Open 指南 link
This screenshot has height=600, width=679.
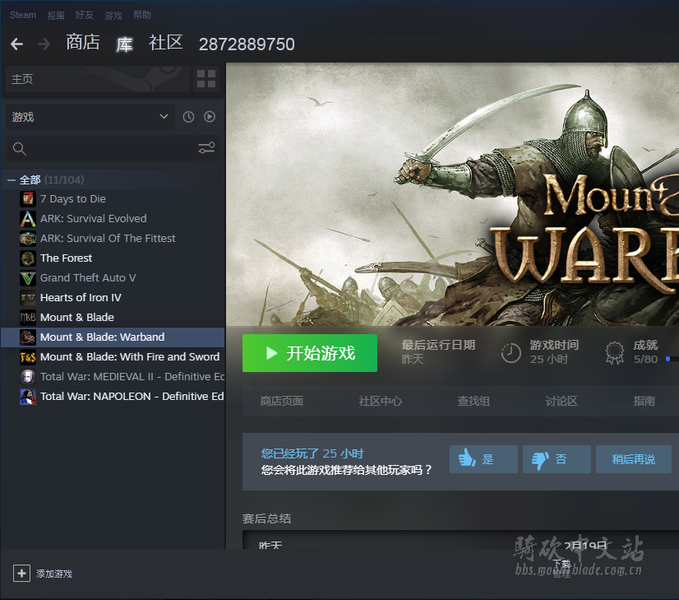click(644, 401)
